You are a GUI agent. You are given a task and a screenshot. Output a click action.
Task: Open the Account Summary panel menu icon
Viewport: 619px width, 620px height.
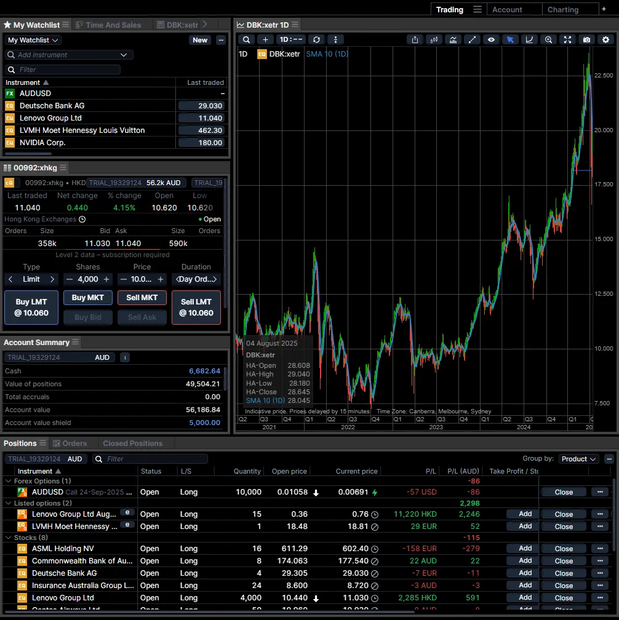(x=76, y=342)
